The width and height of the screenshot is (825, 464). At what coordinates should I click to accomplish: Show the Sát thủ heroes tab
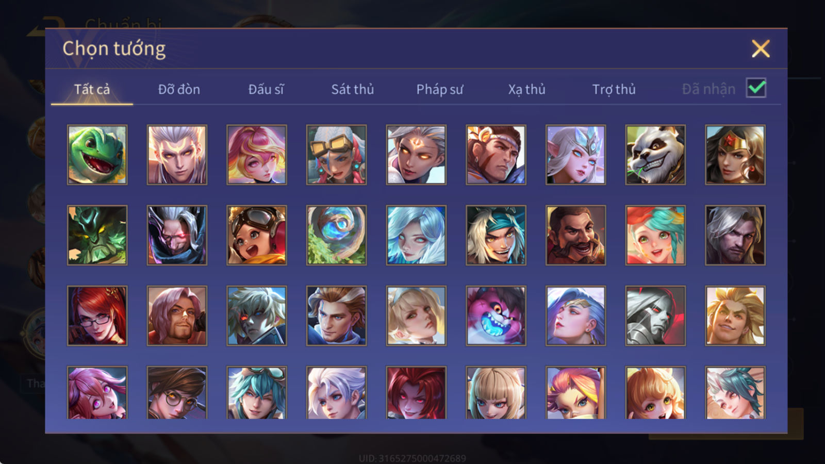pos(353,89)
